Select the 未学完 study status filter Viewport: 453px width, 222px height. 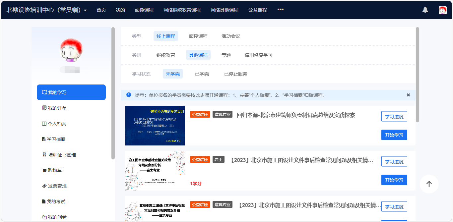[x=173, y=74]
